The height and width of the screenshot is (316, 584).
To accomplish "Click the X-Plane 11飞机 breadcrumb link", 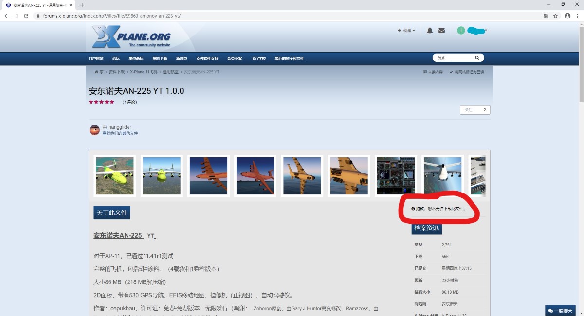I will pyautogui.click(x=144, y=72).
